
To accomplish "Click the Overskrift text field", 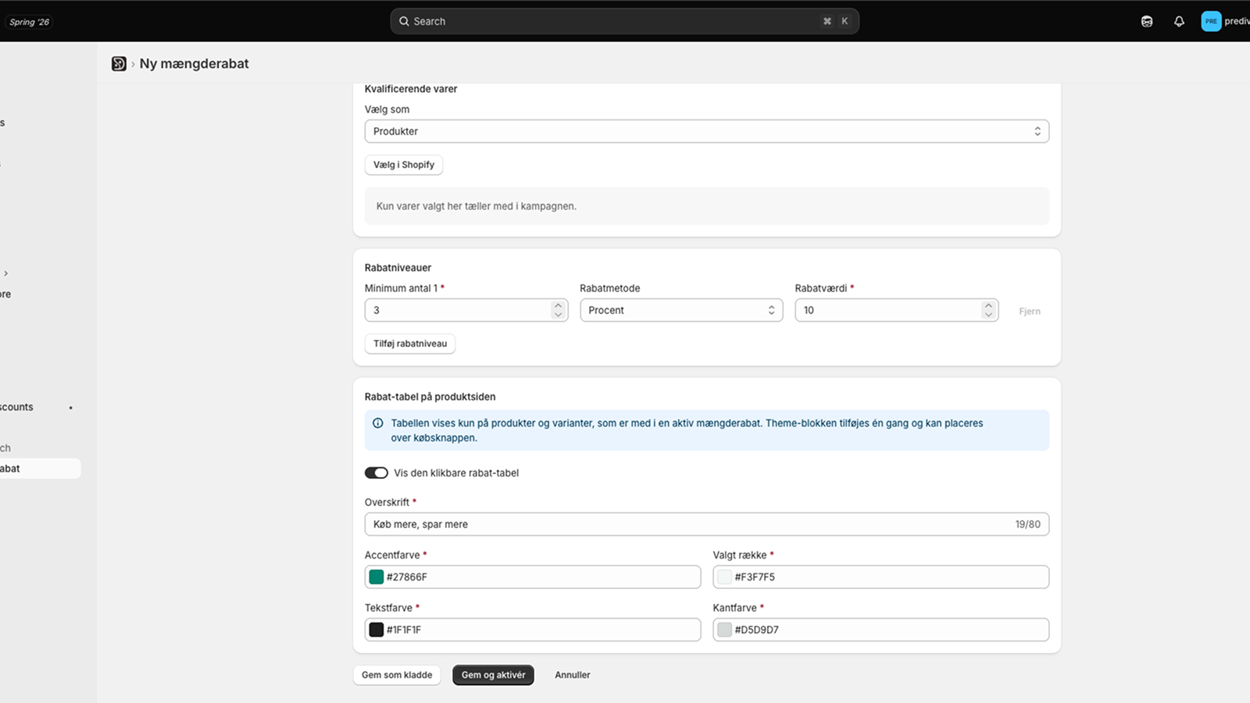I will [706, 524].
